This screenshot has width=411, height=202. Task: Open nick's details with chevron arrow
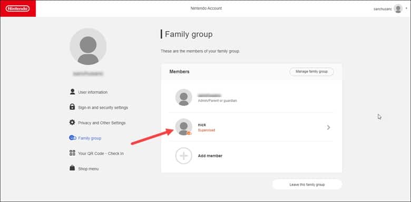328,127
